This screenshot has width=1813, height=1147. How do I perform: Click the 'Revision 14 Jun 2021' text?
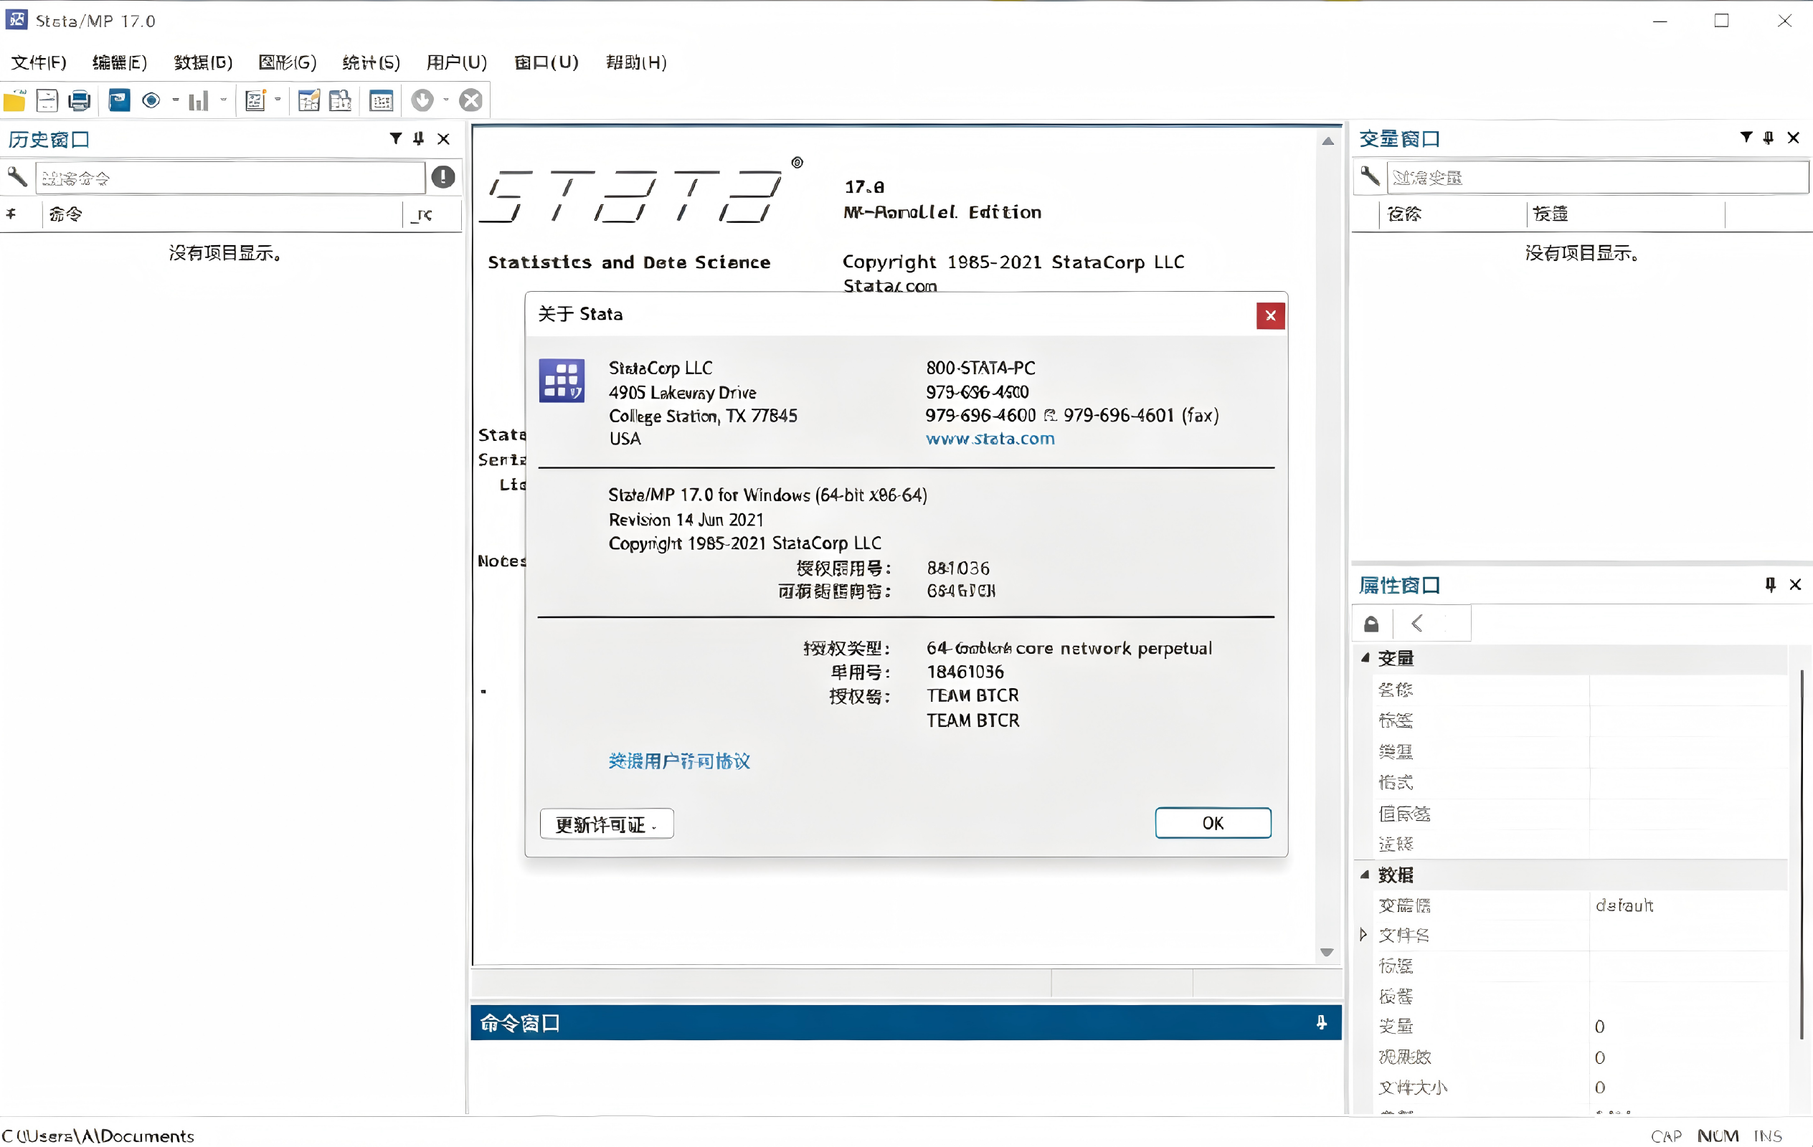coord(686,520)
